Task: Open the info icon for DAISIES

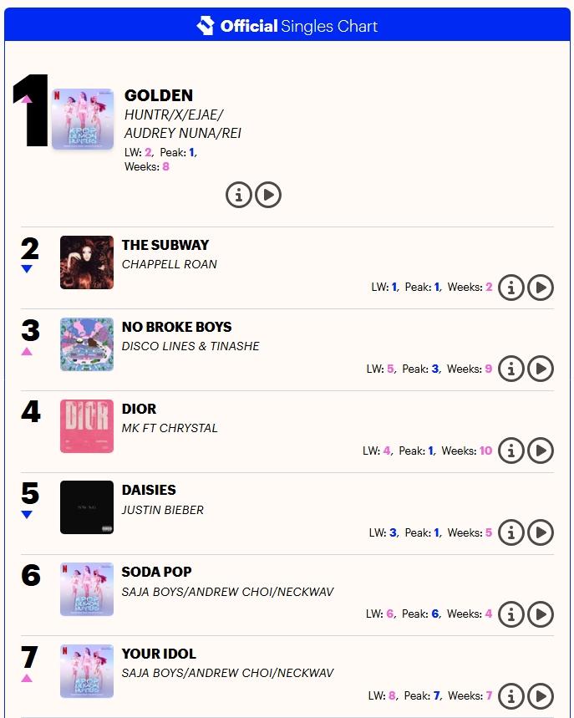Action: point(511,532)
